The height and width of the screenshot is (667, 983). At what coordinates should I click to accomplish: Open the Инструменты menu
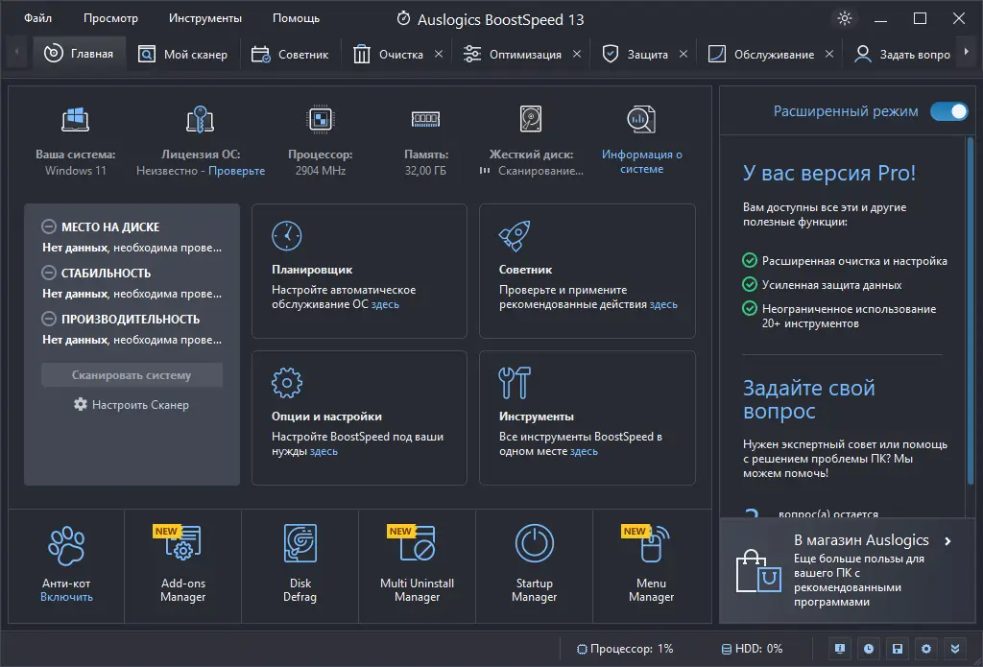tap(205, 18)
